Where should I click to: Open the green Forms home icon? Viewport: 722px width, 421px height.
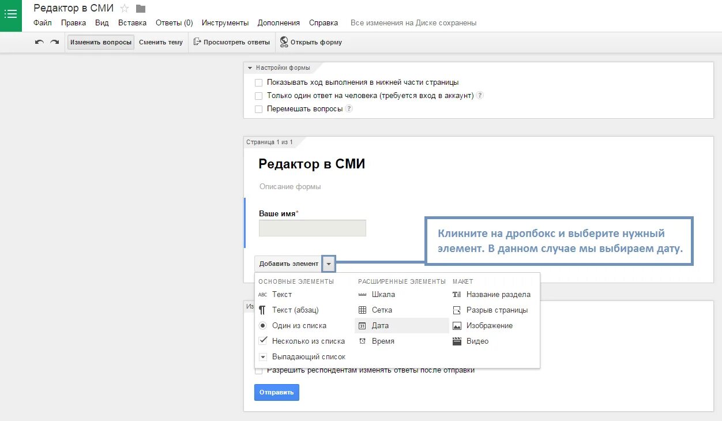click(x=11, y=16)
